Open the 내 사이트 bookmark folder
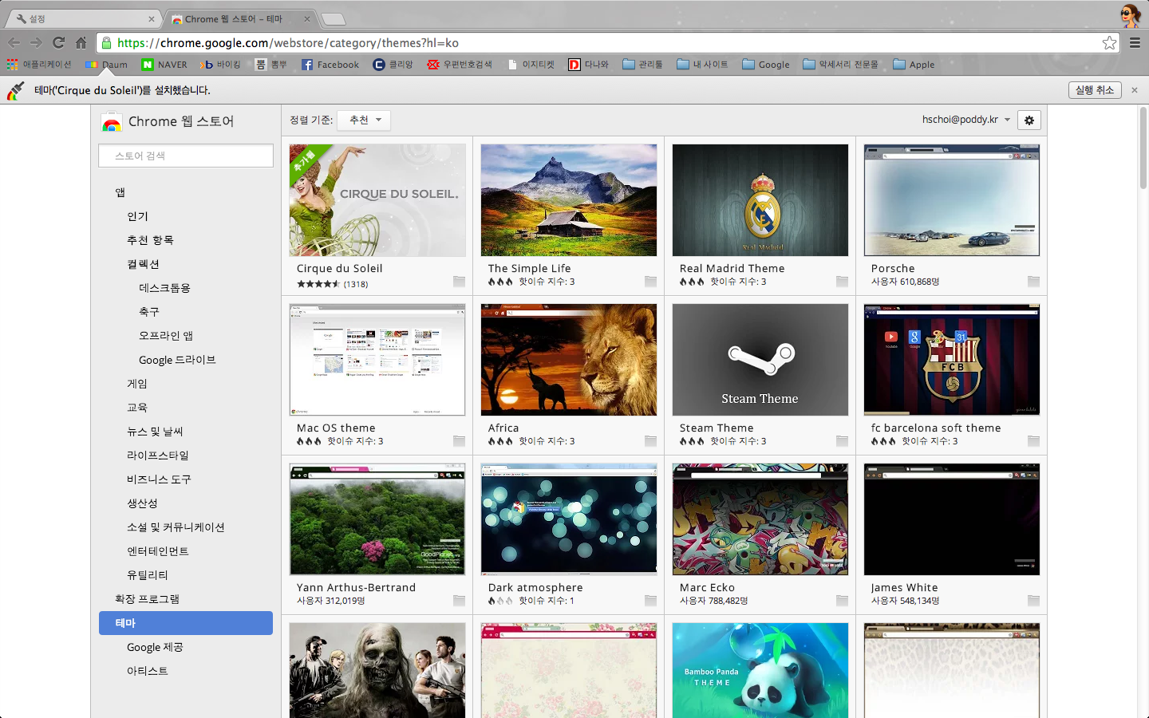Image resolution: width=1149 pixels, height=718 pixels. tap(703, 65)
